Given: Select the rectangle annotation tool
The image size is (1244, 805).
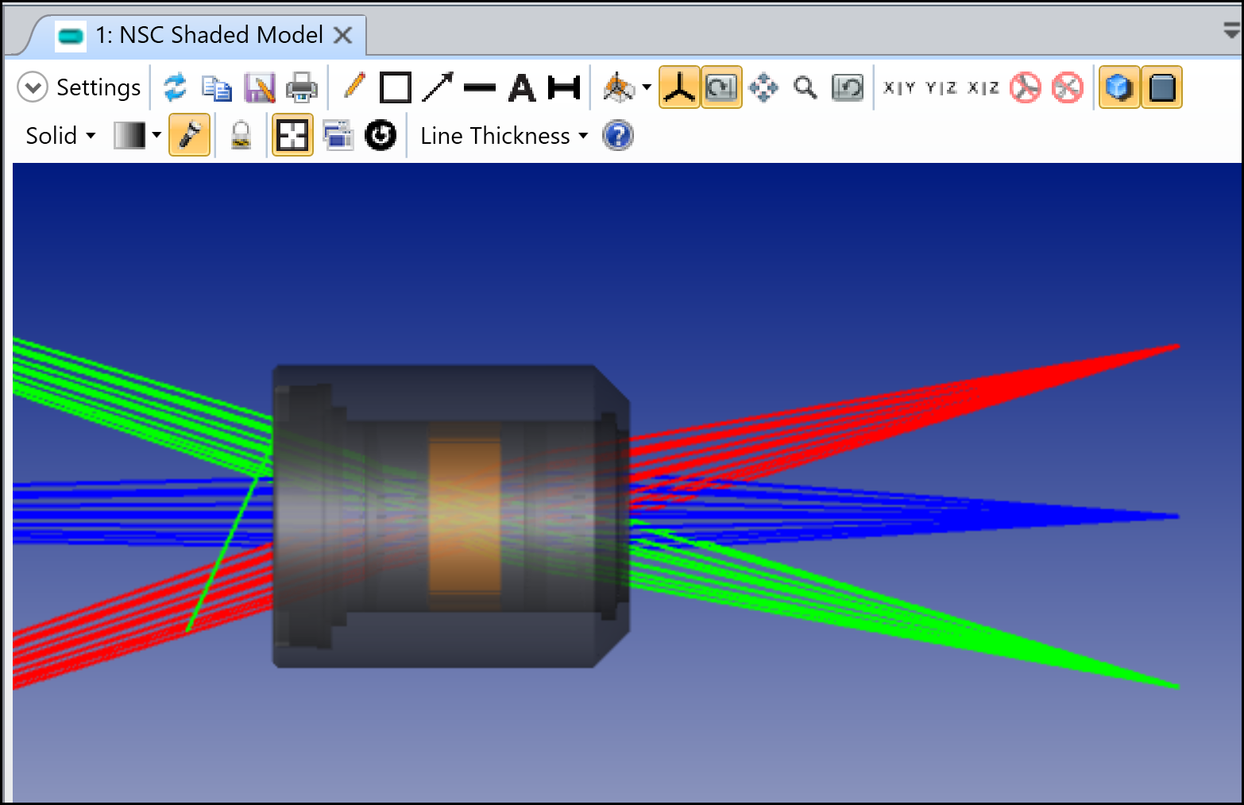Looking at the screenshot, I should pos(395,87).
